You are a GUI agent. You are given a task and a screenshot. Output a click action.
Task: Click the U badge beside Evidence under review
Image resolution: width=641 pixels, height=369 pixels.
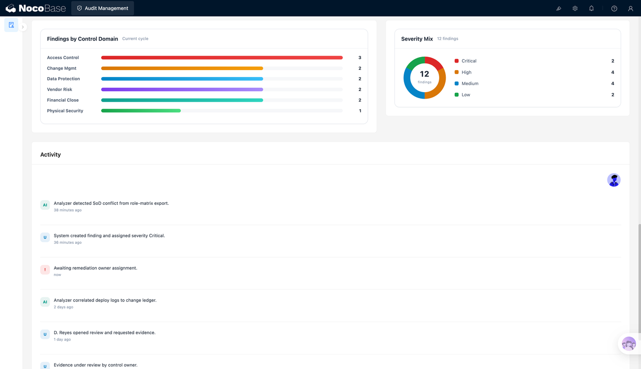point(45,366)
